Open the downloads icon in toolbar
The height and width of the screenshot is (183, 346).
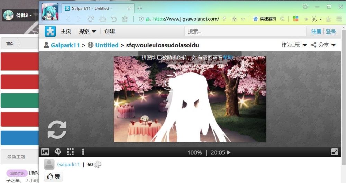coord(328,19)
